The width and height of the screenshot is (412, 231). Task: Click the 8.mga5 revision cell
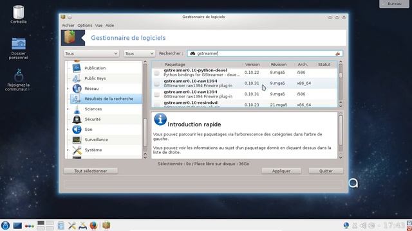(277, 73)
